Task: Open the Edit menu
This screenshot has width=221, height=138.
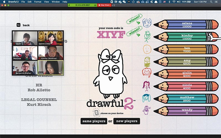Action: pyautogui.click(x=30, y=2)
